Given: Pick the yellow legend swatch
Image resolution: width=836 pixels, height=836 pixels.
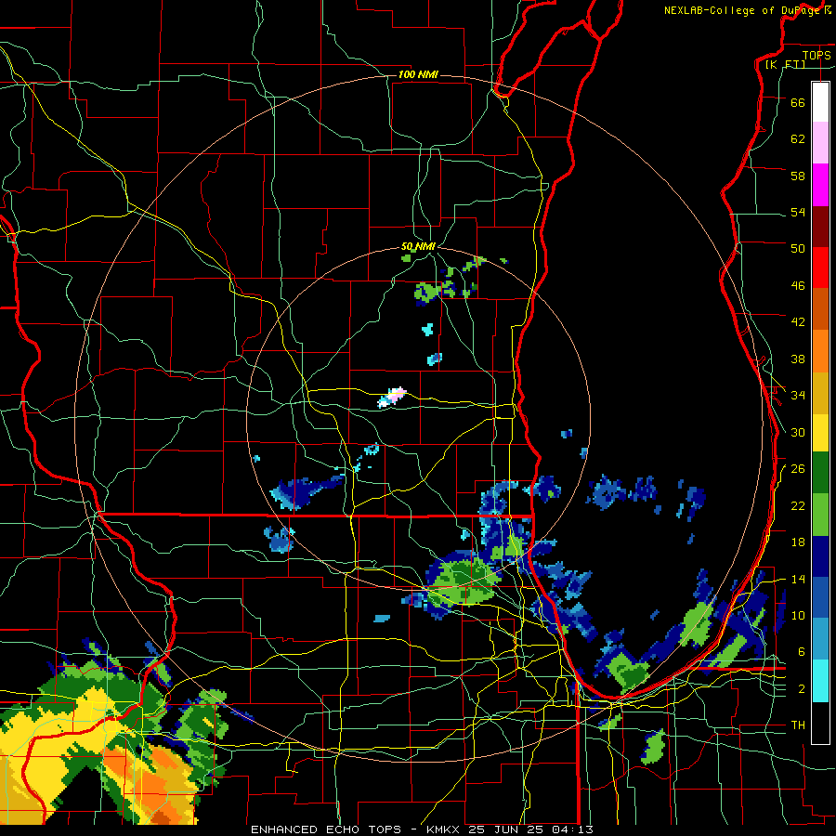Looking at the screenshot, I should click(x=820, y=433).
